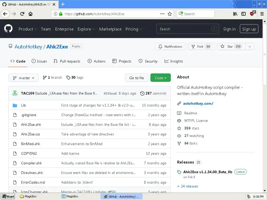
Task: Switch to the Issues tab
Action: click(39, 61)
